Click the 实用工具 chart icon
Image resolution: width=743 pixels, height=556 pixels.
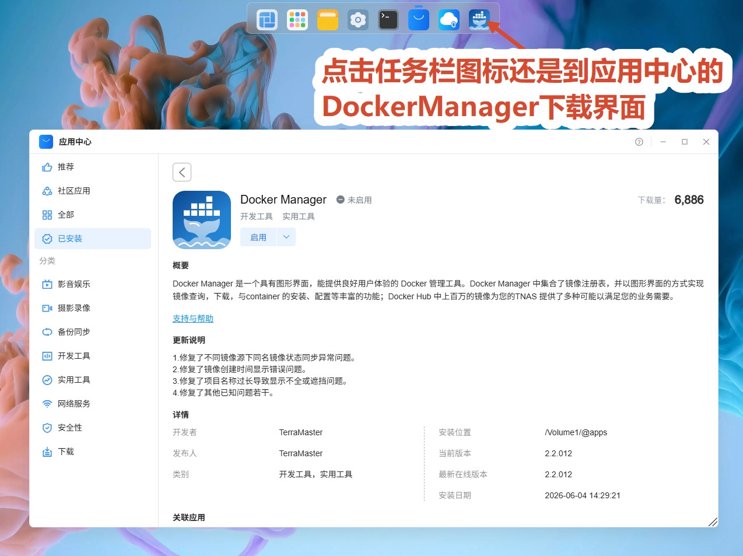[47, 380]
